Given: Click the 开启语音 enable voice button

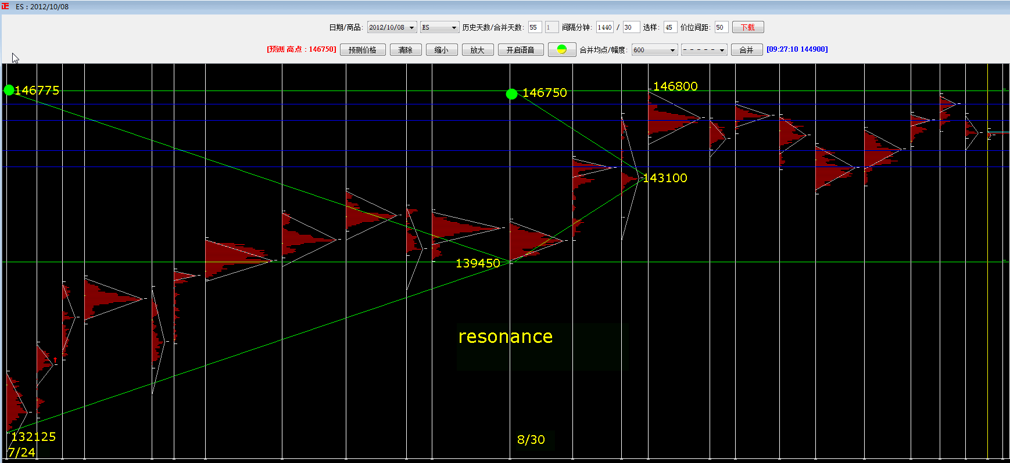Looking at the screenshot, I should pos(521,50).
